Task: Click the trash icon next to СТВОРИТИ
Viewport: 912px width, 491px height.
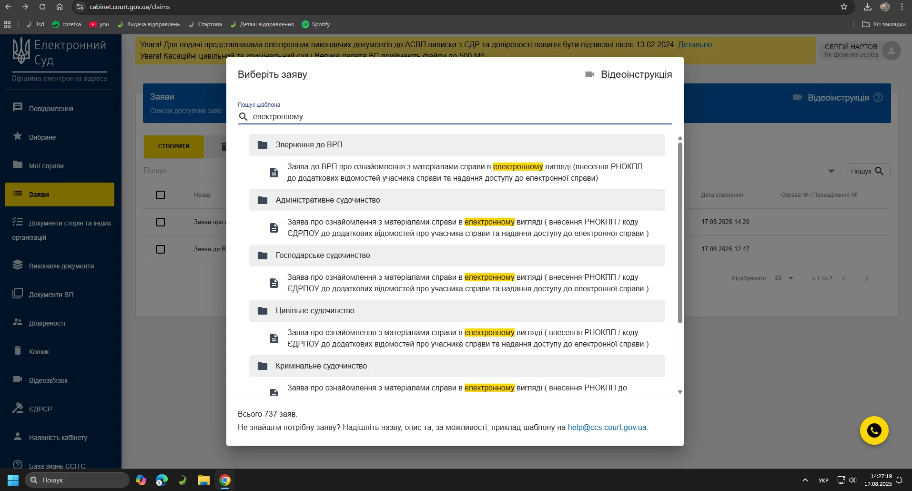Action: click(223, 147)
